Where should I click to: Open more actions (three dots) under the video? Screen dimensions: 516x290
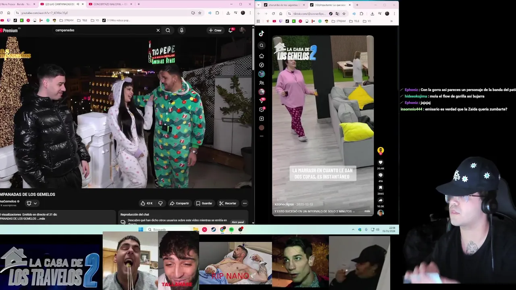click(x=245, y=203)
